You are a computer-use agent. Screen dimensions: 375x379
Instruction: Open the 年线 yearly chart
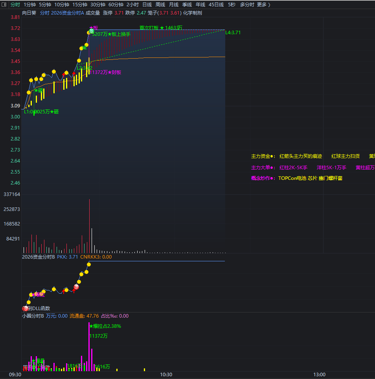pos(200,5)
